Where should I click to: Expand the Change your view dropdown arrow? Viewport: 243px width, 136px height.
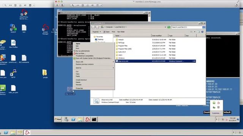click(195, 32)
